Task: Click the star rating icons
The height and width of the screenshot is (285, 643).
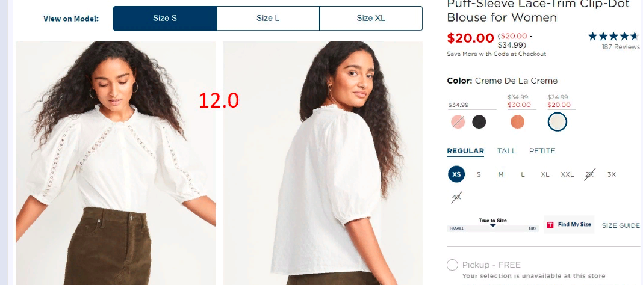Action: 614,36
